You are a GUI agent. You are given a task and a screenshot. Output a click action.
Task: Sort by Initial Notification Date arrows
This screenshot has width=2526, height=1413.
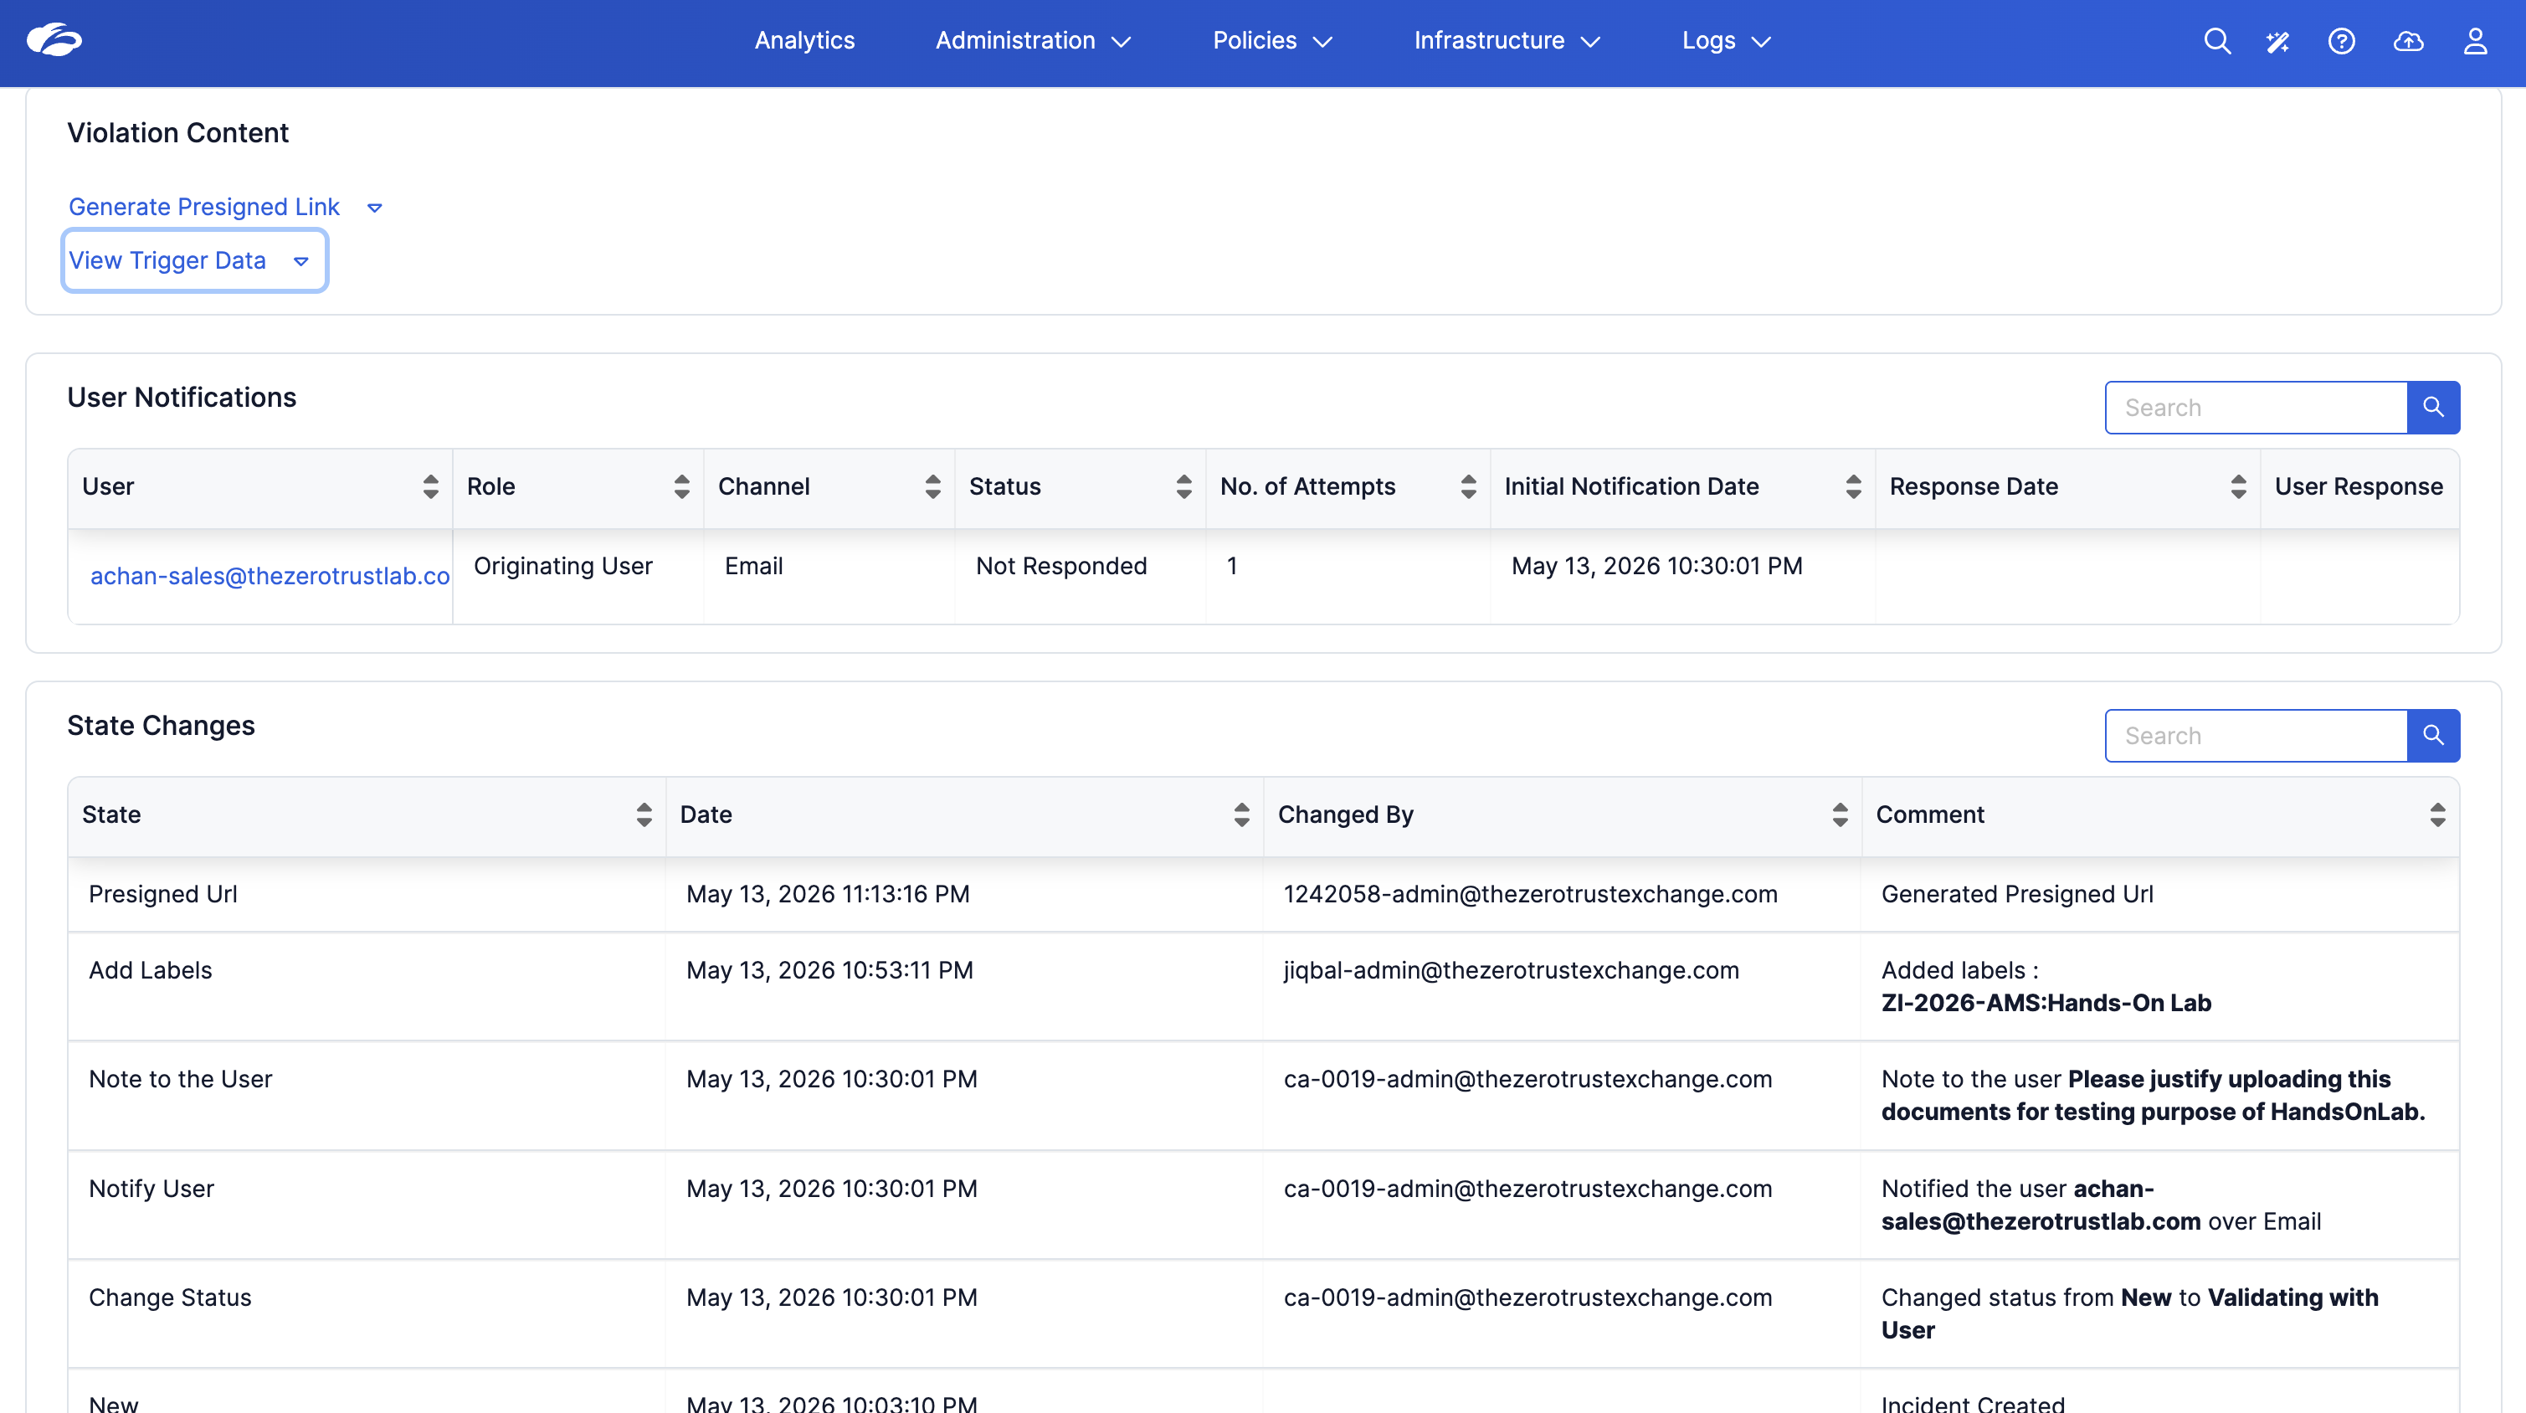[1852, 486]
